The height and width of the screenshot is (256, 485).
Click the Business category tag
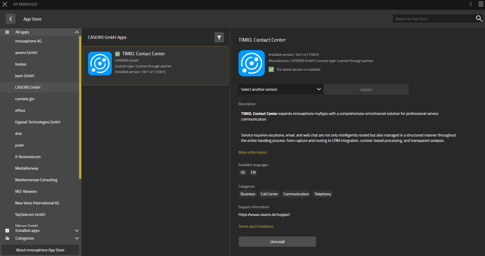coord(248,194)
